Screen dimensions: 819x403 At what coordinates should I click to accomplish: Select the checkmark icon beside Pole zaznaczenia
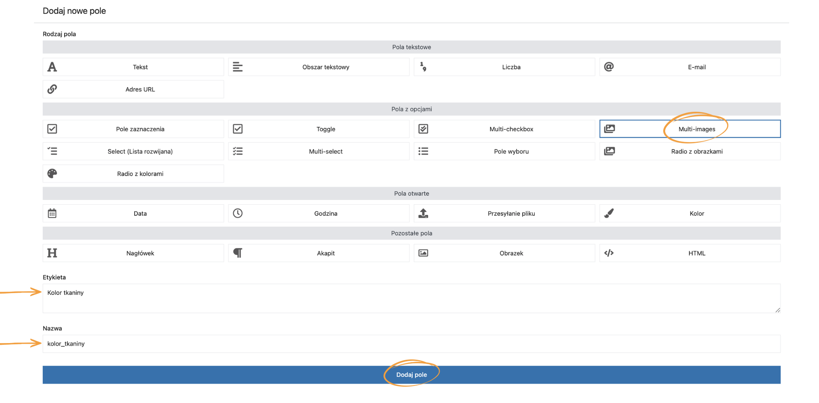click(52, 129)
